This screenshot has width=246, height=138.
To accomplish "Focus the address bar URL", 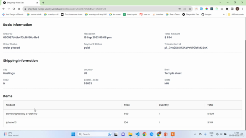I will (x=66, y=9).
